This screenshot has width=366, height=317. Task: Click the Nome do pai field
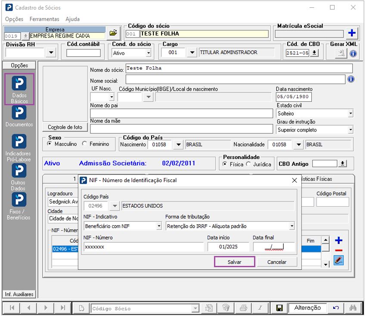[x=181, y=113]
